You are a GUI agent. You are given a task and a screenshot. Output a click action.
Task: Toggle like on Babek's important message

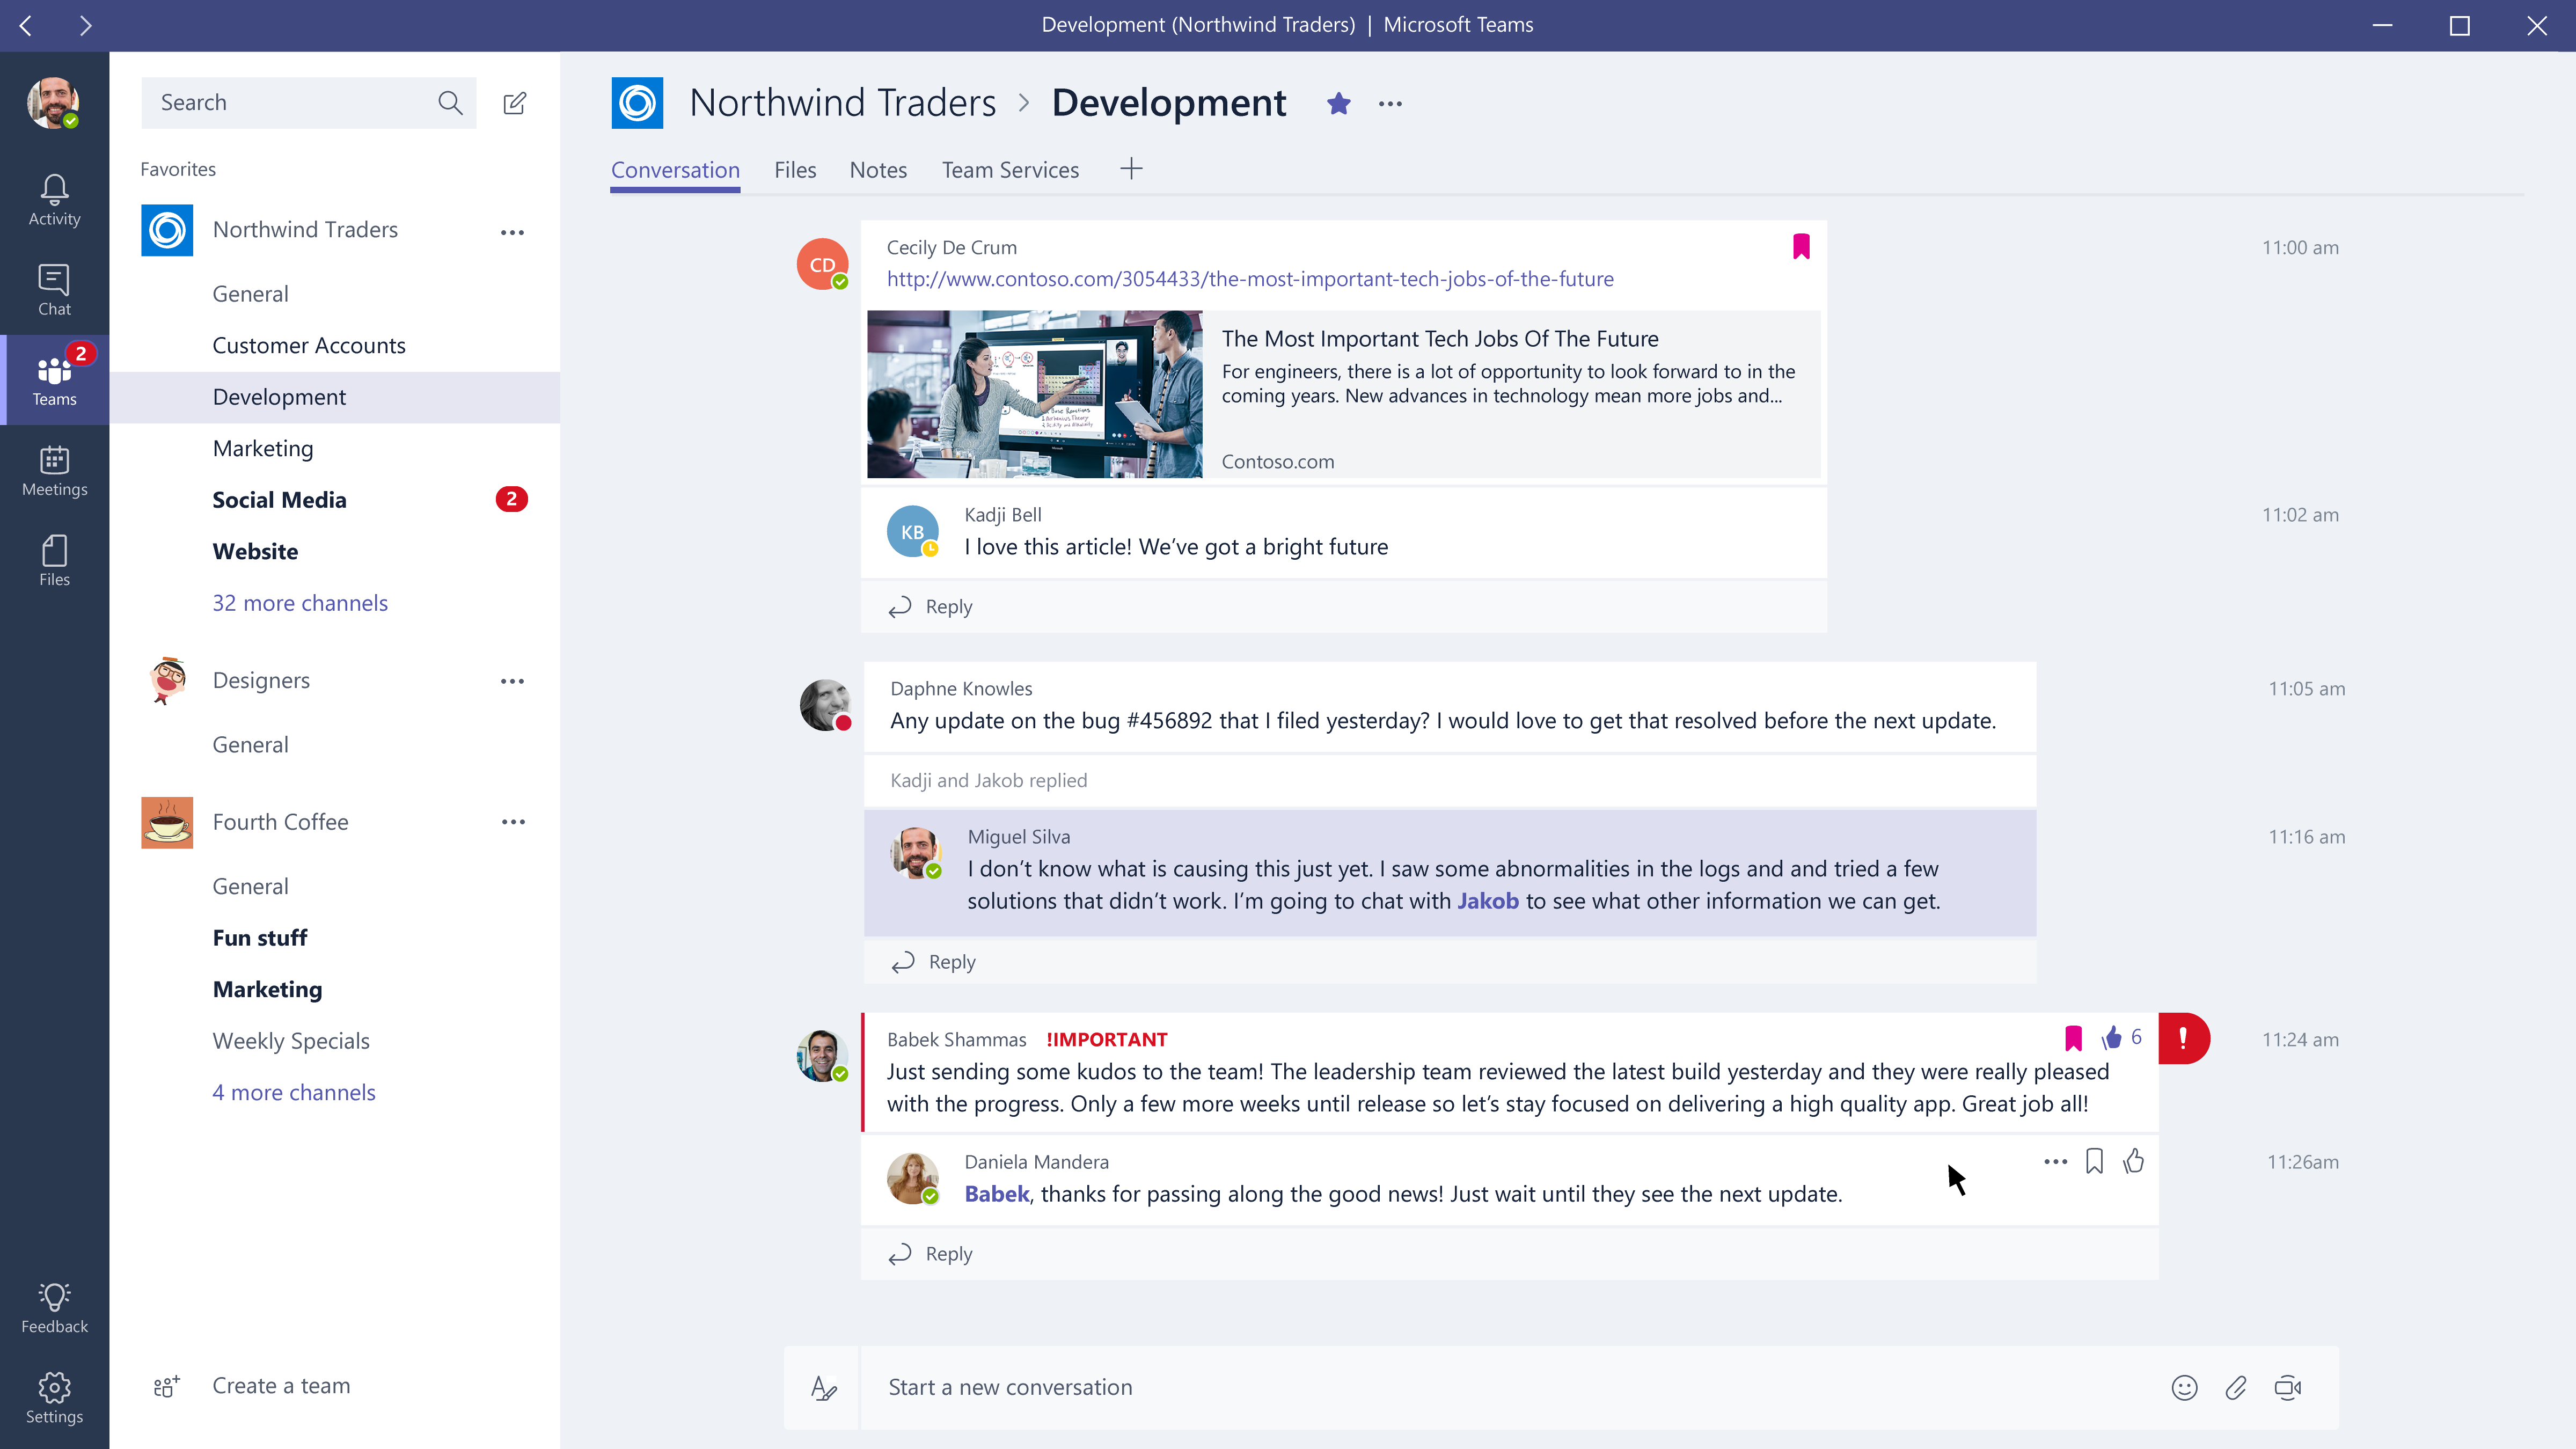(x=2109, y=1038)
